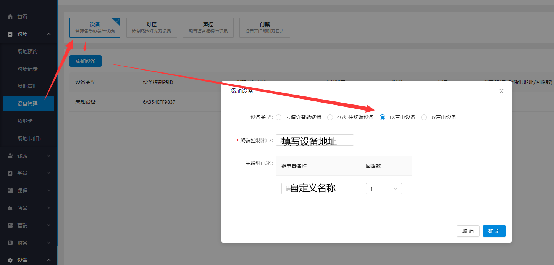Select the 云值守智能终端 radio option

[279, 117]
